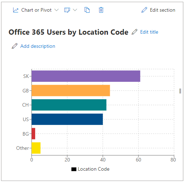Click the teal CH bar
The height and width of the screenshot is (182, 184).
pos(69,105)
